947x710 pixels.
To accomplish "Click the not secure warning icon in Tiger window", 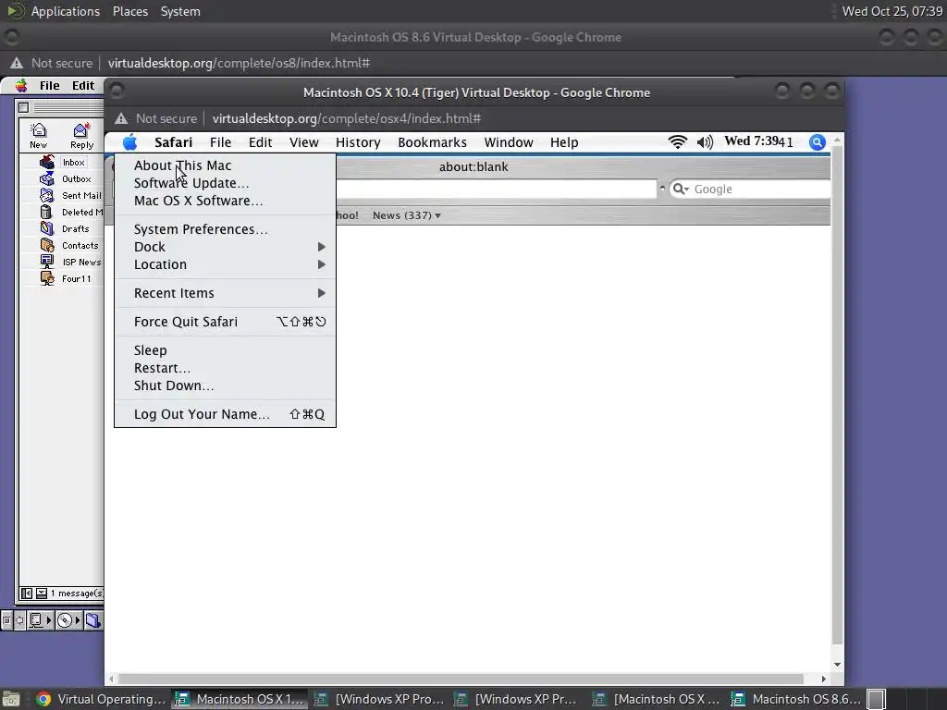I will coord(121,118).
